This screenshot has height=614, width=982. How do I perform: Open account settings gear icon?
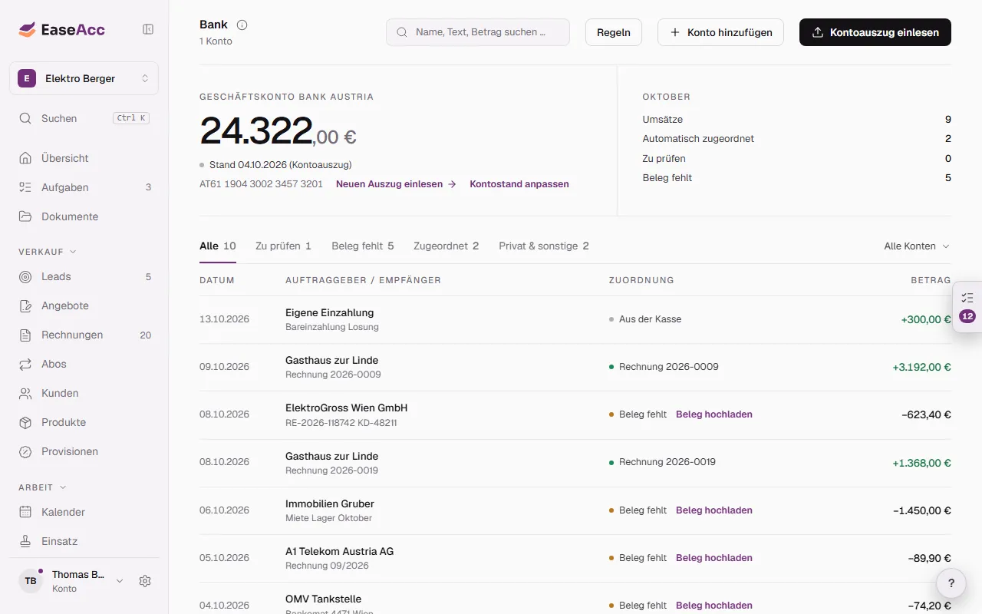tap(145, 581)
